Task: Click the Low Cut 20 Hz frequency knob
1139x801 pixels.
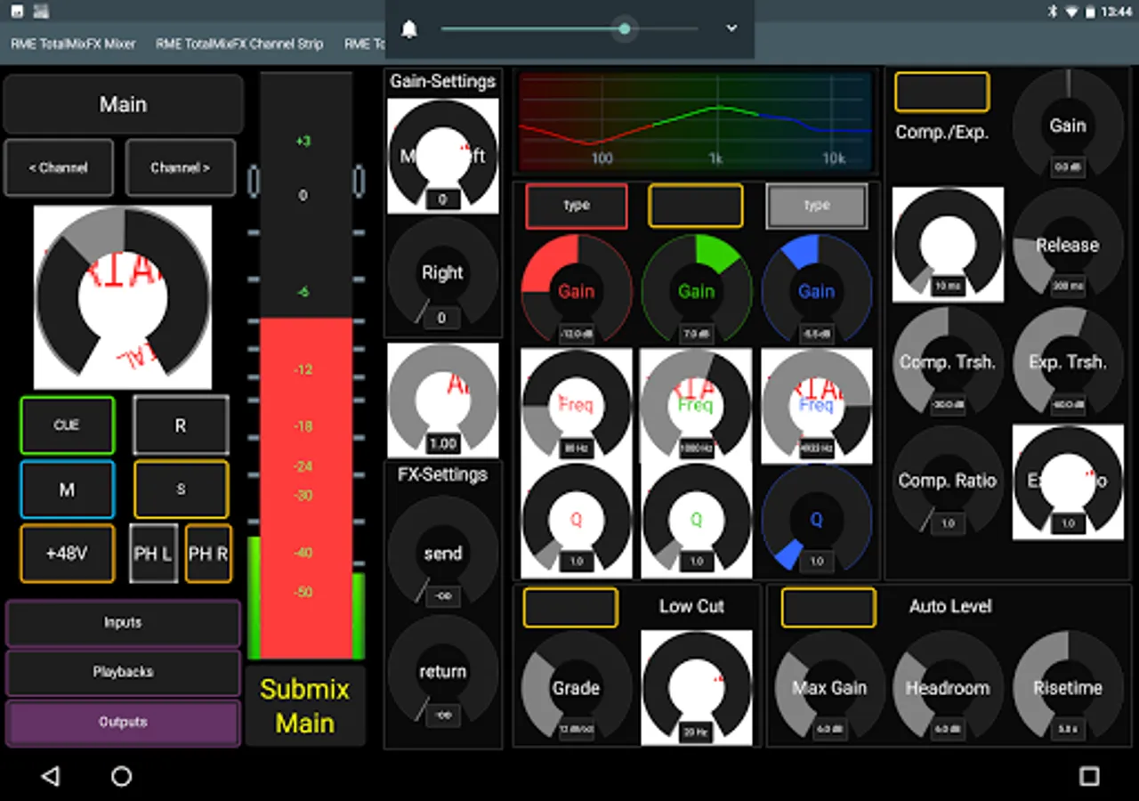Action: click(696, 688)
